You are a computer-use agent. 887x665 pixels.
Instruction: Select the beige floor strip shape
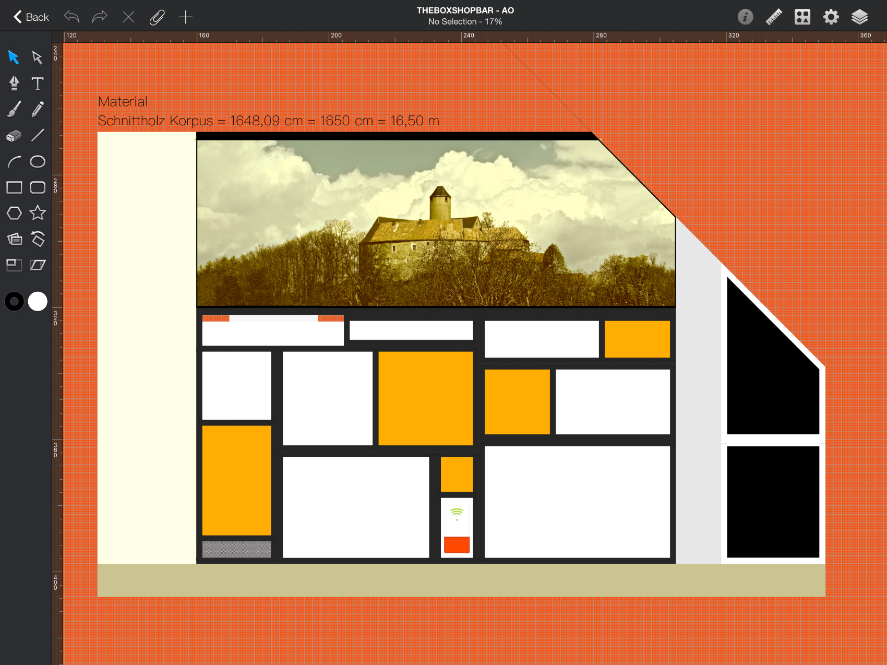click(x=461, y=580)
